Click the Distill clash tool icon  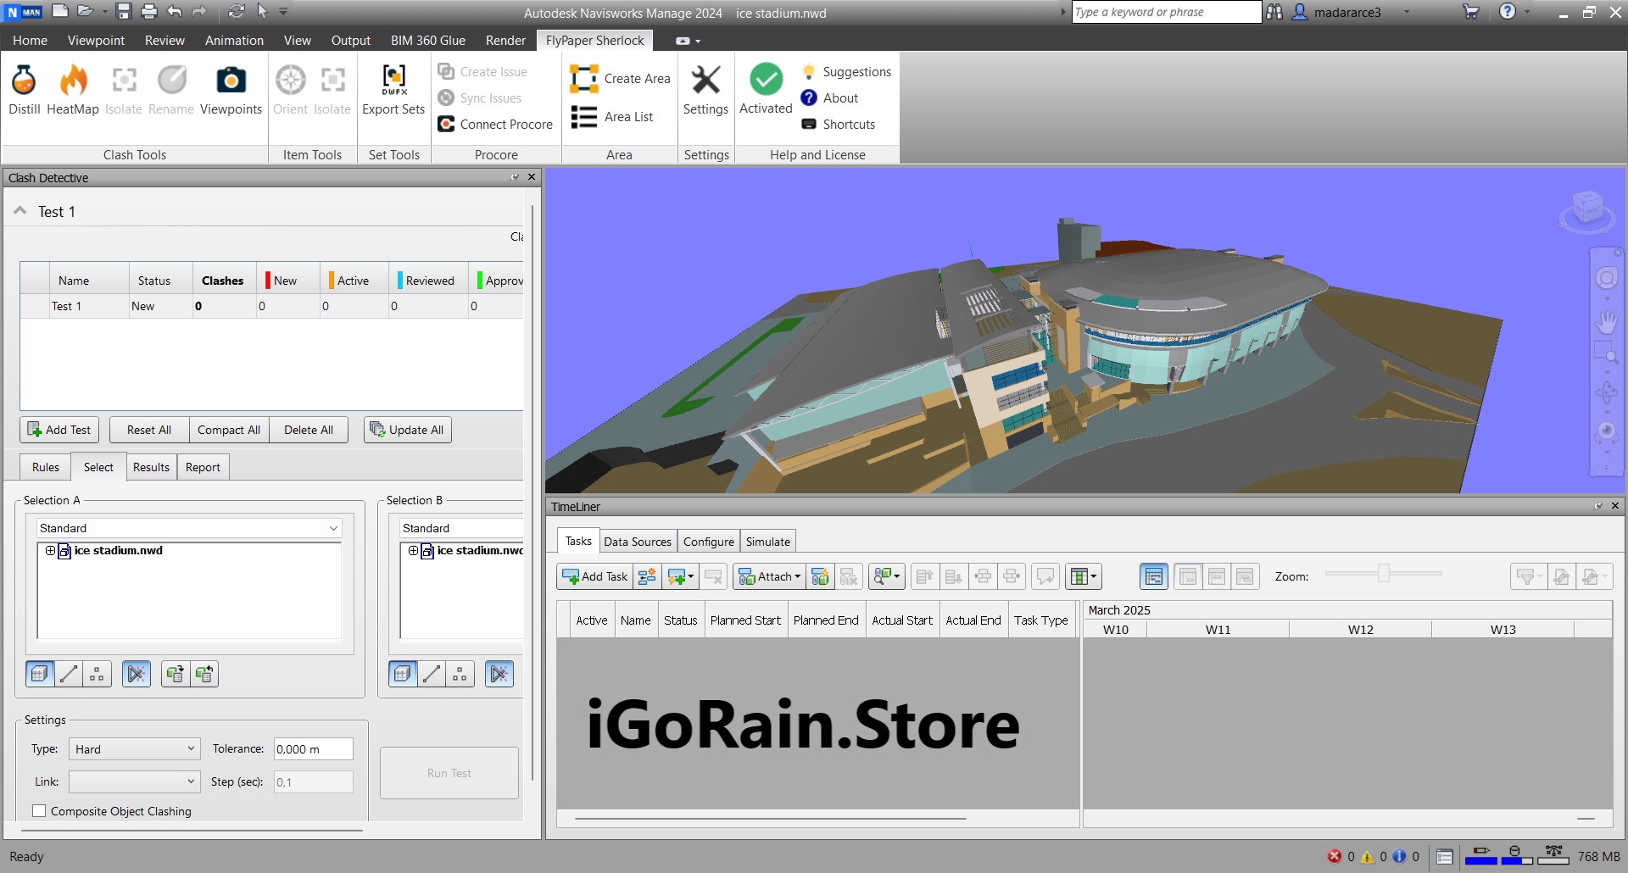pos(24,81)
